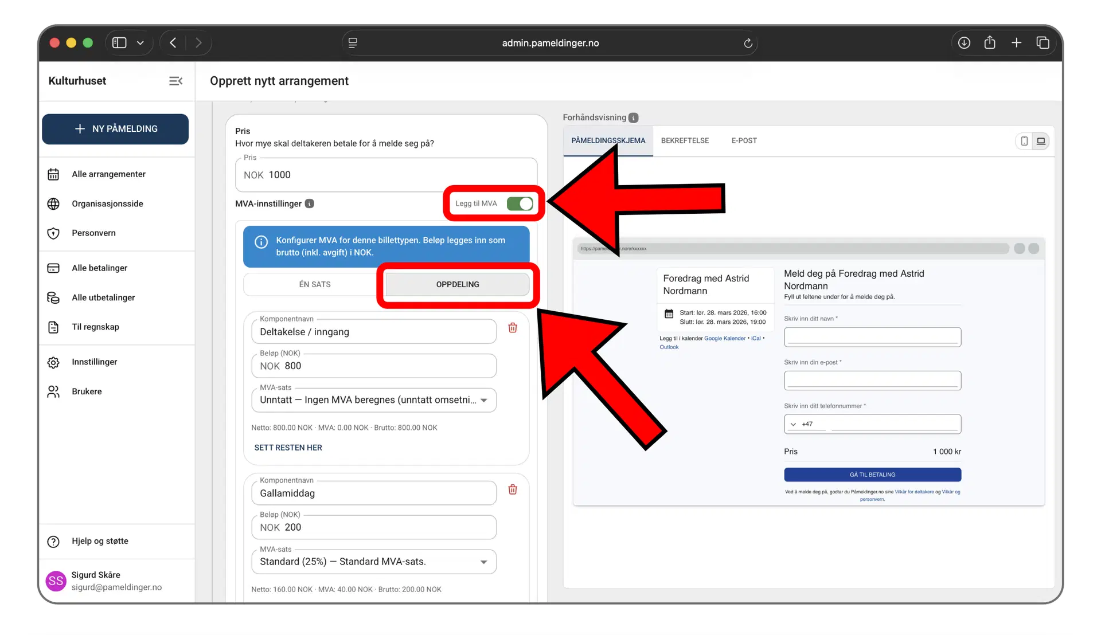This screenshot has width=1101, height=635.
Task: Open MVA-innstillinger info icon
Action: 310,203
